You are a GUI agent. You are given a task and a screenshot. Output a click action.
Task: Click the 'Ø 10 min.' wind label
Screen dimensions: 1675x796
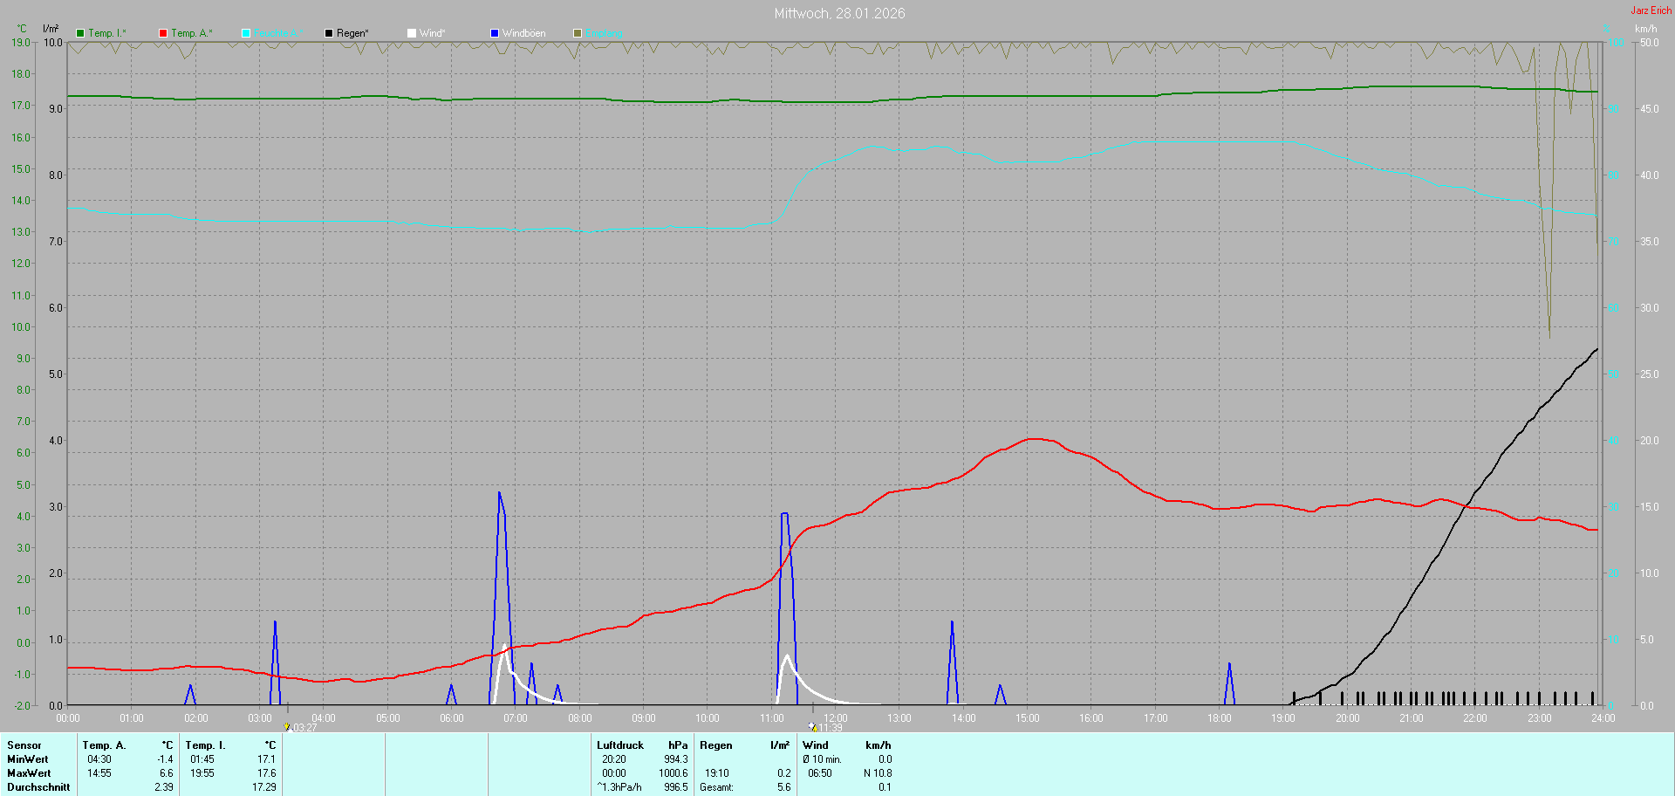click(x=823, y=759)
